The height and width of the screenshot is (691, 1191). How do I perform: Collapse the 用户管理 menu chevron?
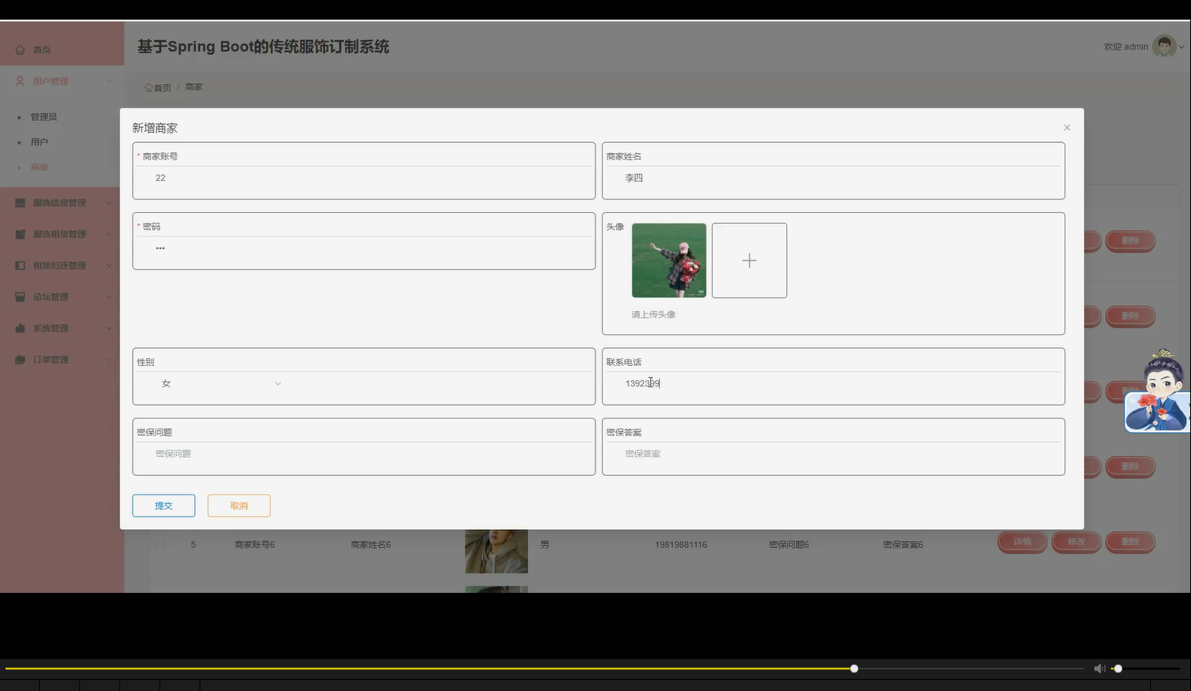pos(109,81)
